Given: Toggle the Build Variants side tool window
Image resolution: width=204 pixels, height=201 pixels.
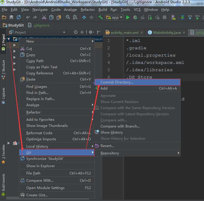Looking at the screenshot, I should tap(4, 185).
